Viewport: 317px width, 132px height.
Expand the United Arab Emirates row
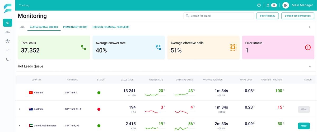pyautogui.click(x=19, y=125)
